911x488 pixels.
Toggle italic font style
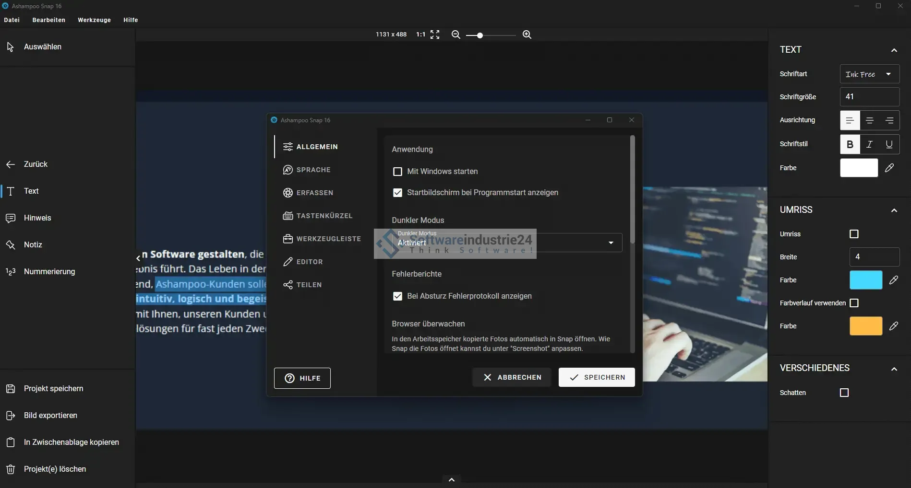pos(869,144)
